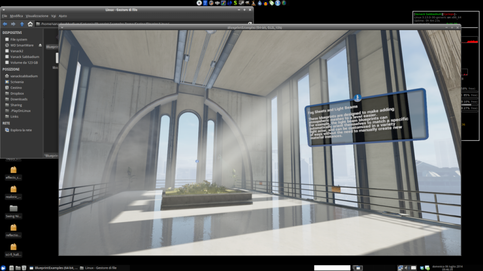Go to parent folder with up arrow
The height and width of the screenshot is (271, 483).
pyautogui.click(x=22, y=24)
